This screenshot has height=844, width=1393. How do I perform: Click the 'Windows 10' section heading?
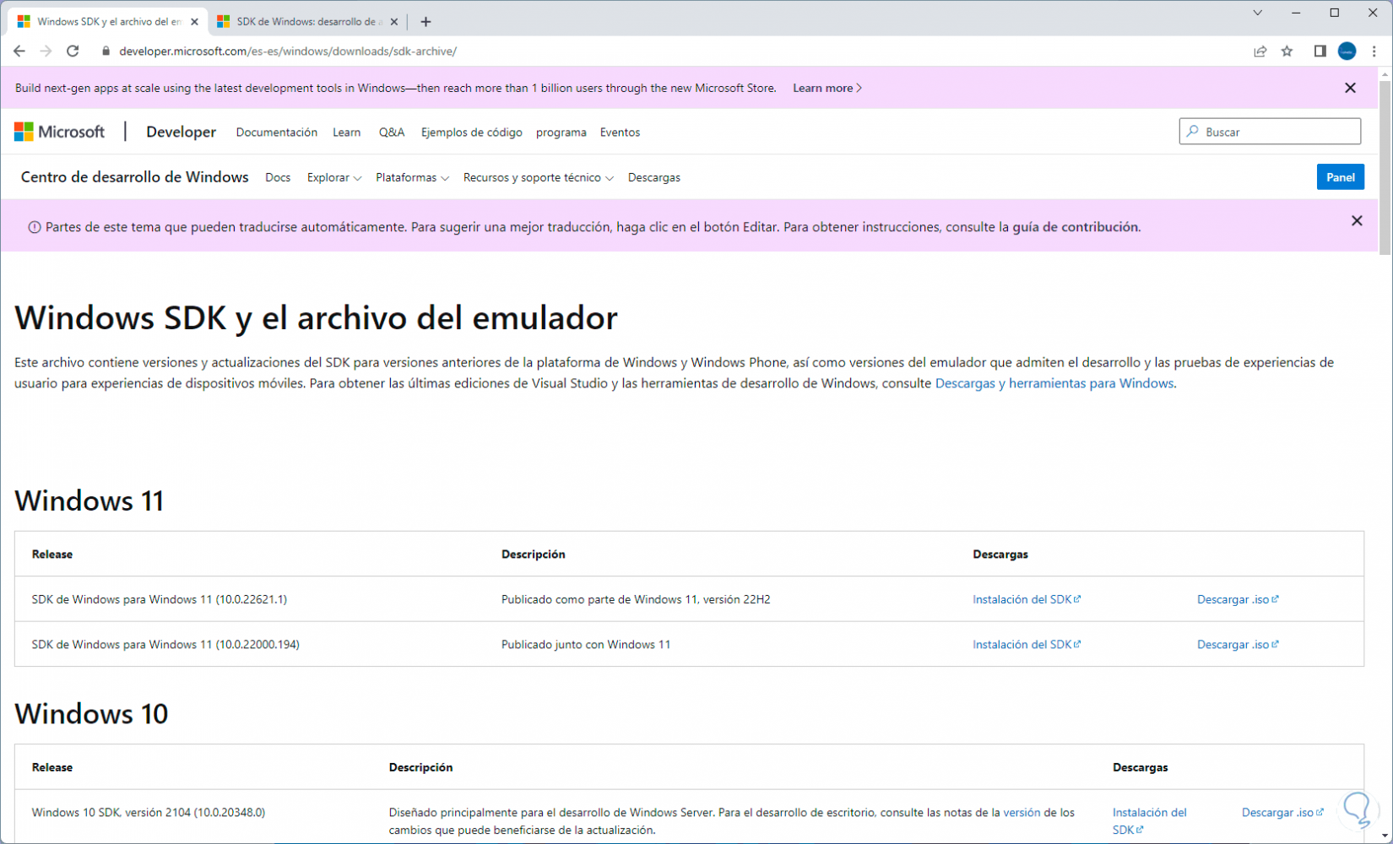(x=91, y=714)
